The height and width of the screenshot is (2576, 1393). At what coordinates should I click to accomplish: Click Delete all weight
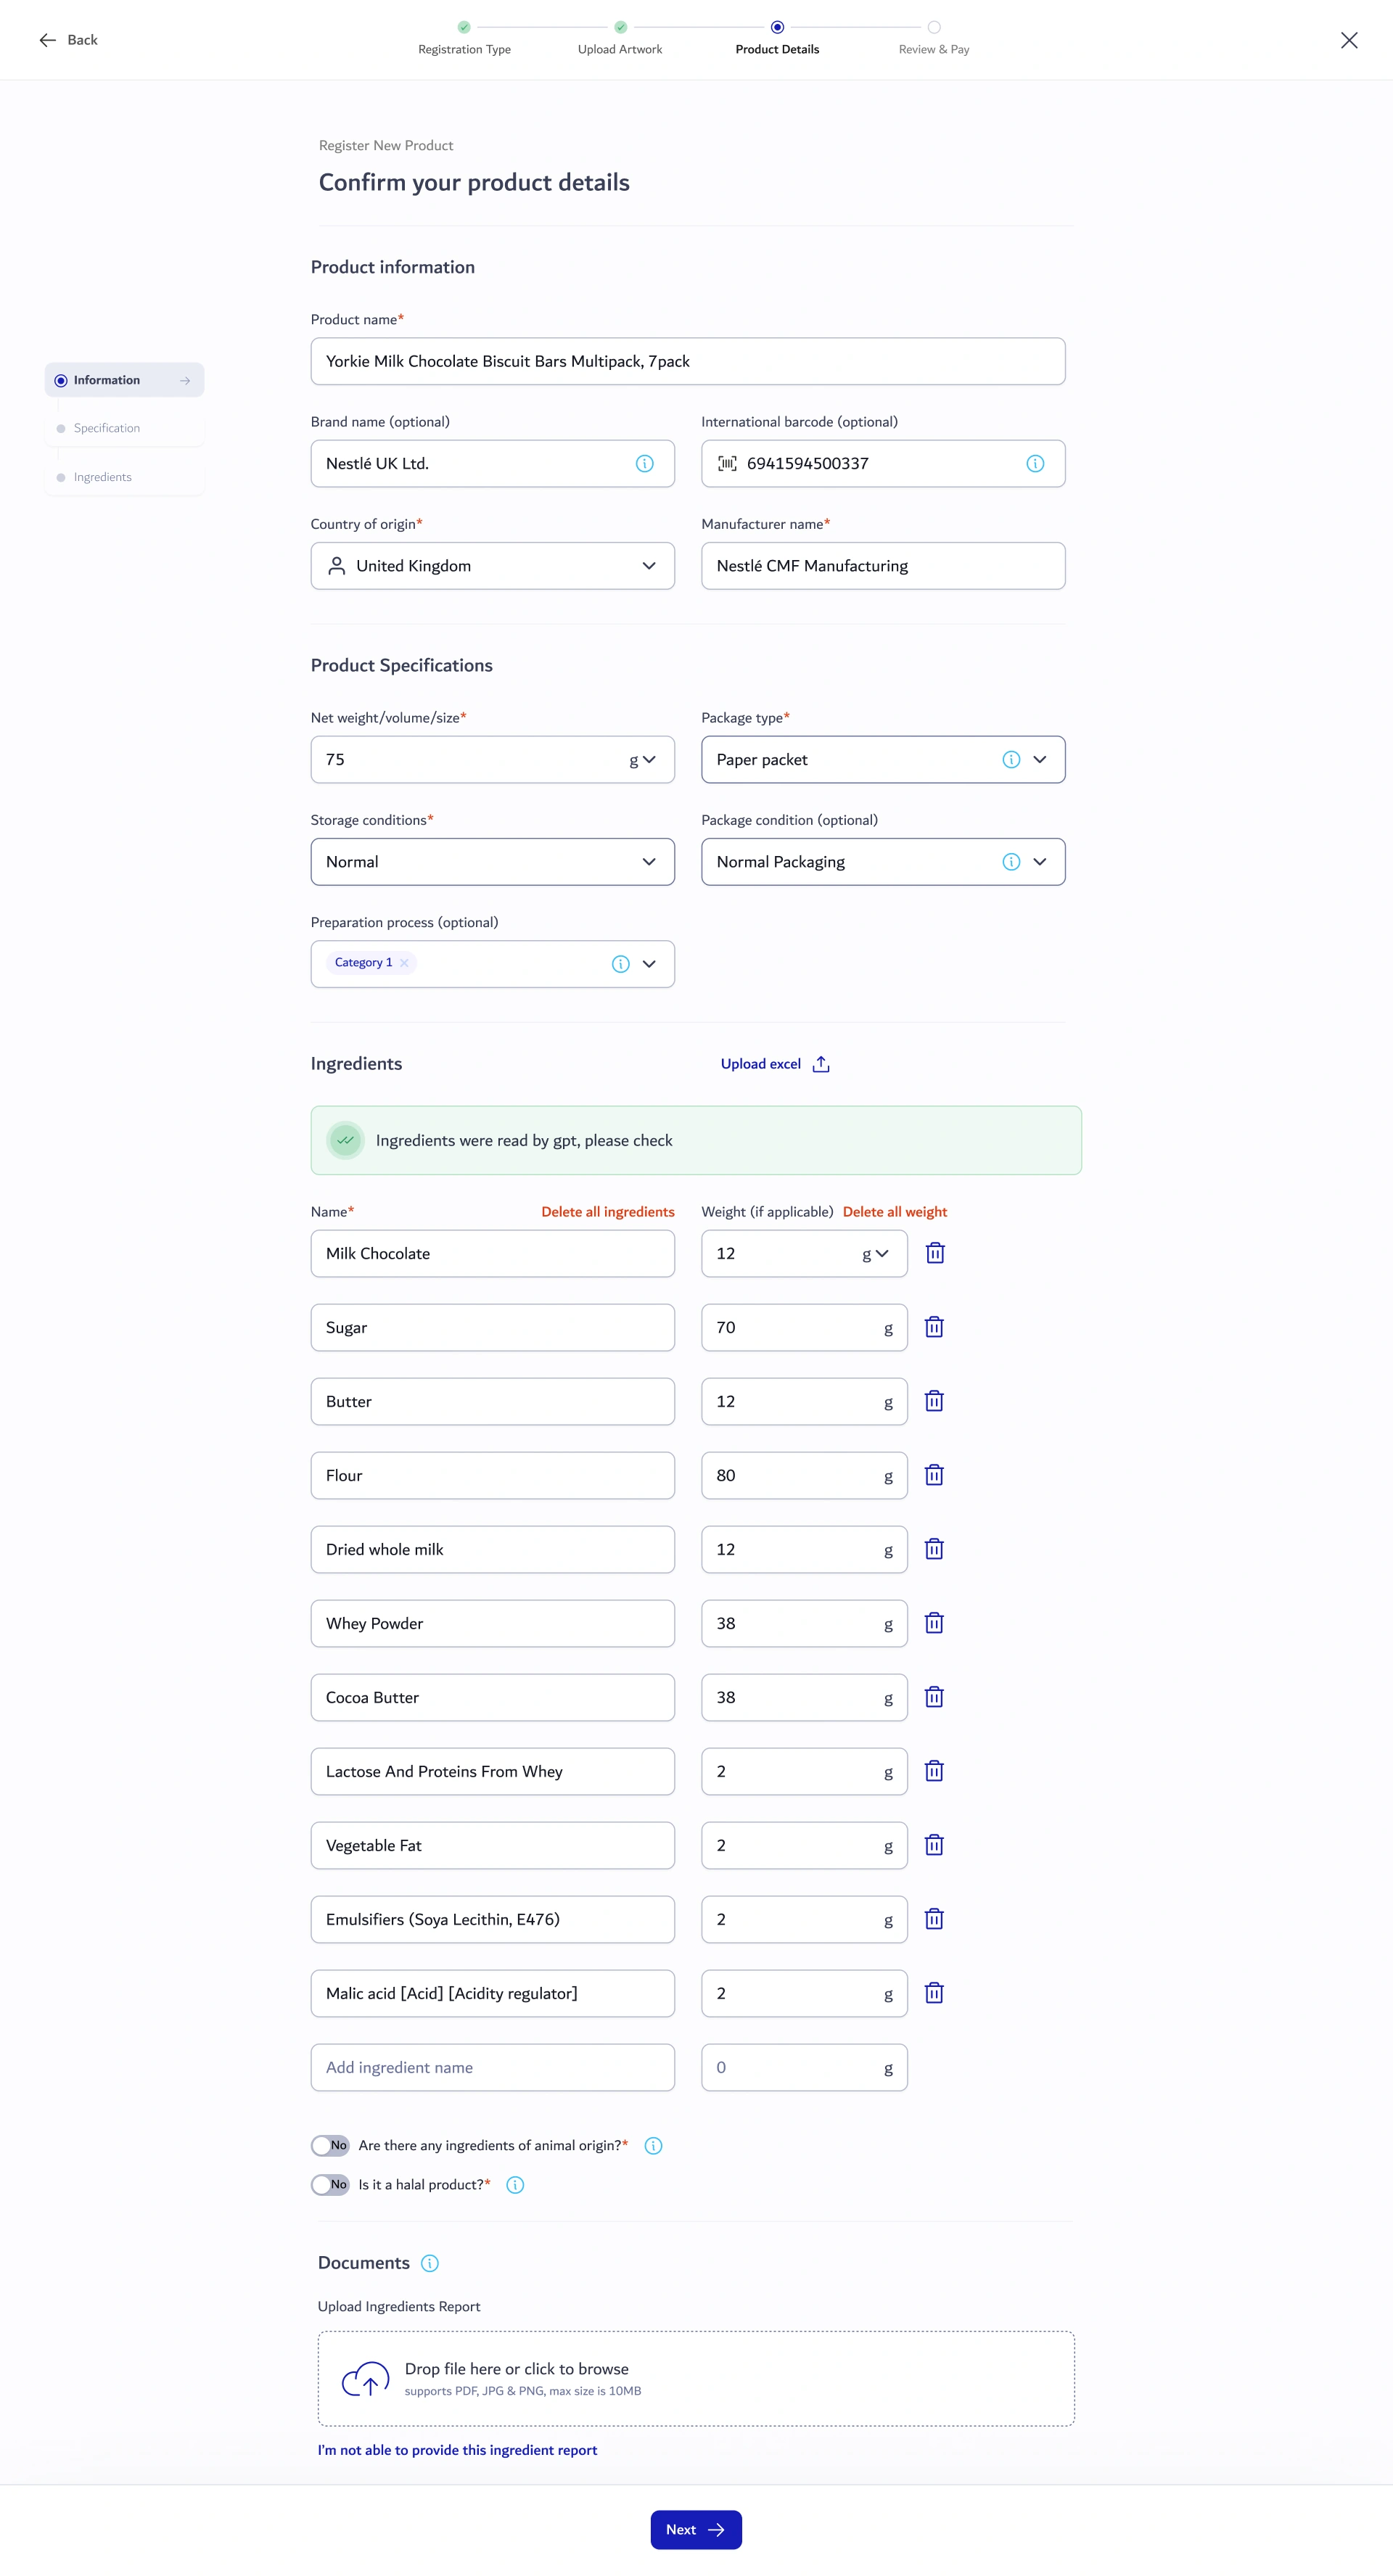[x=895, y=1212]
